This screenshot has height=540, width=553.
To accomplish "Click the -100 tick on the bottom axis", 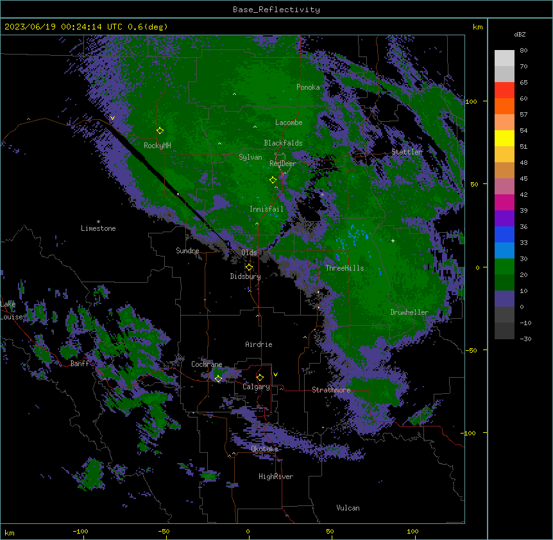I will pos(80,531).
